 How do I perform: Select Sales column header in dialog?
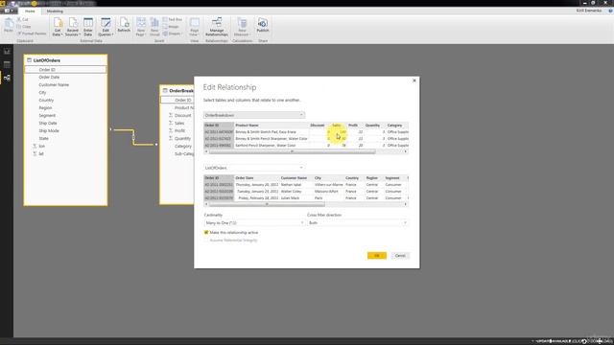[x=337, y=126]
